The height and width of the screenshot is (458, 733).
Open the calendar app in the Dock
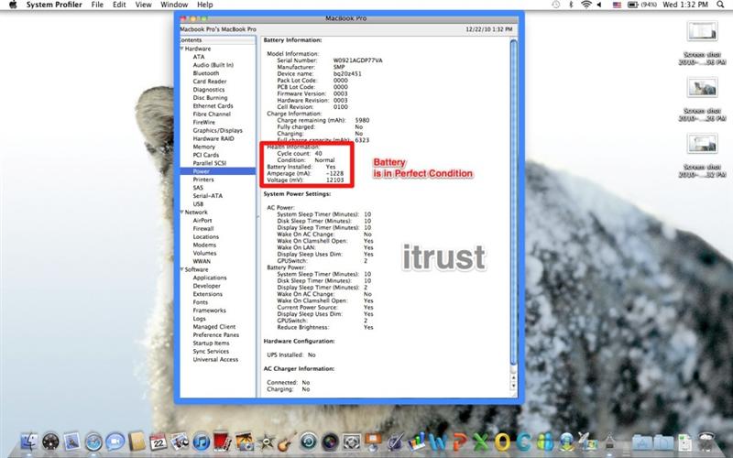(158, 442)
